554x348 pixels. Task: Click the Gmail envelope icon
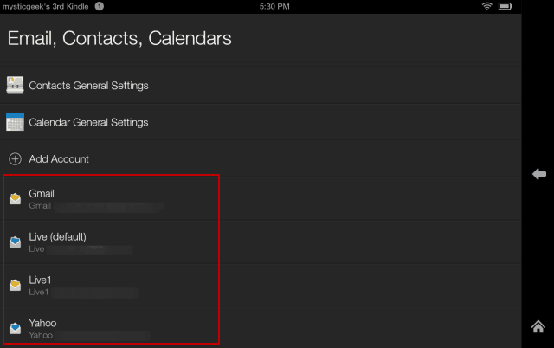(15, 198)
